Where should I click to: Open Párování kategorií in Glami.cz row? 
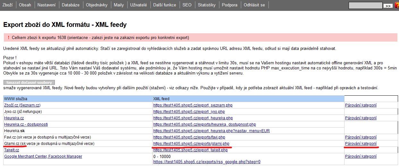pyautogui.click(x=361, y=144)
